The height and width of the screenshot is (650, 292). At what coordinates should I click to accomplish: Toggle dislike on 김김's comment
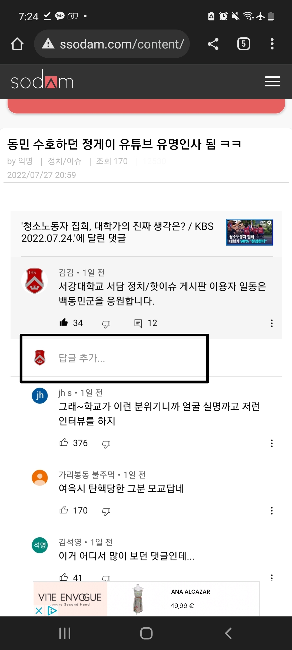point(106,324)
